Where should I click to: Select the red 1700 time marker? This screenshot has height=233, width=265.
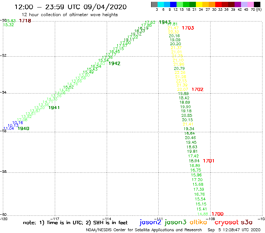pos(217,214)
